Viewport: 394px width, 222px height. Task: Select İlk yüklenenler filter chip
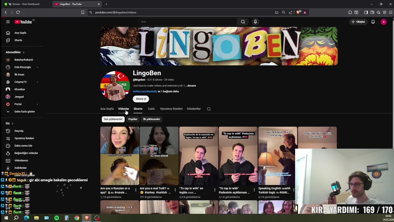151,119
